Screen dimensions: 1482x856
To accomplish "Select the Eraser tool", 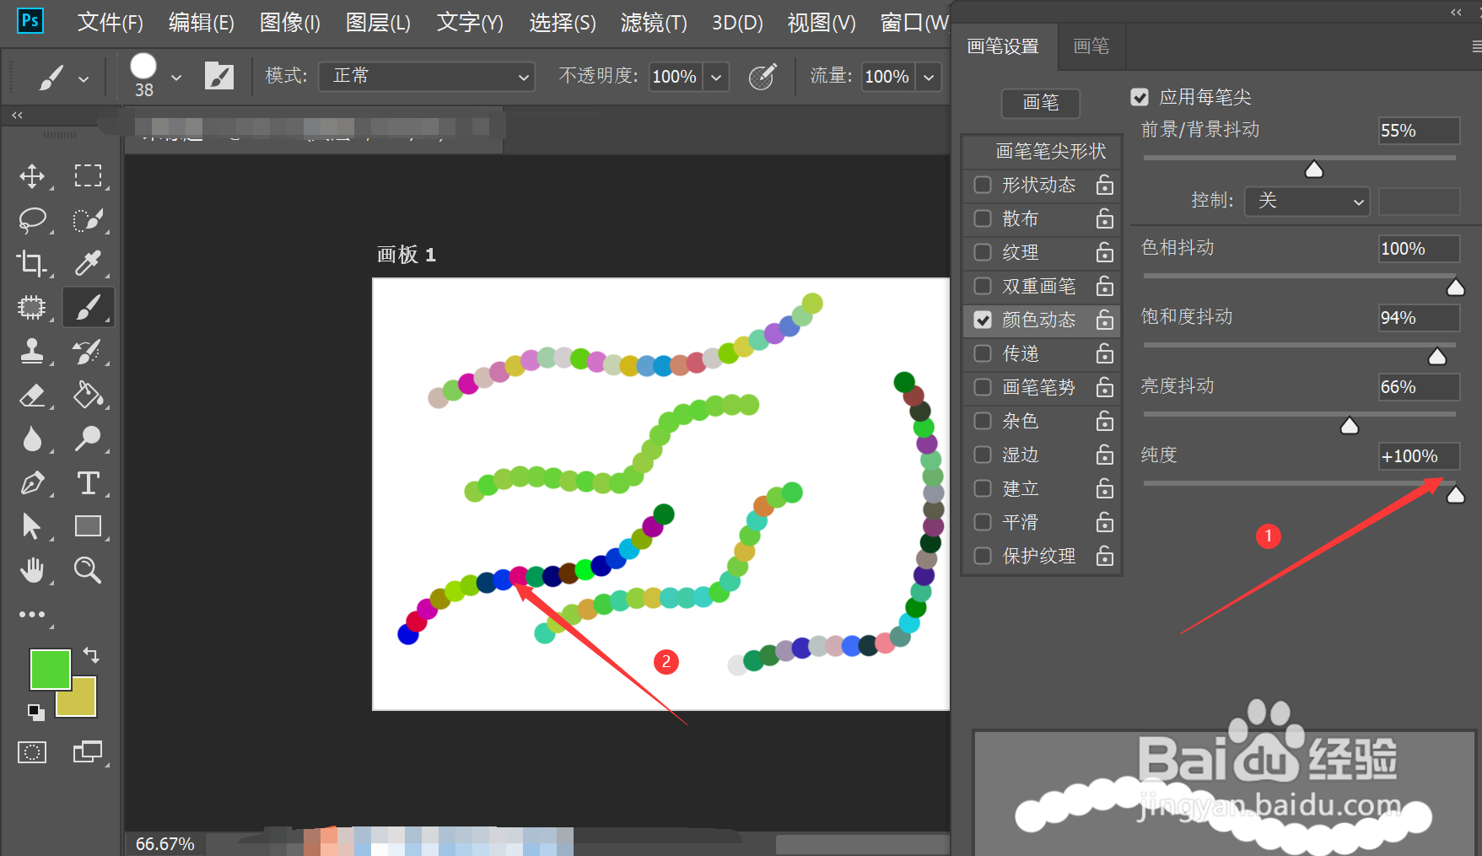I will tap(32, 395).
